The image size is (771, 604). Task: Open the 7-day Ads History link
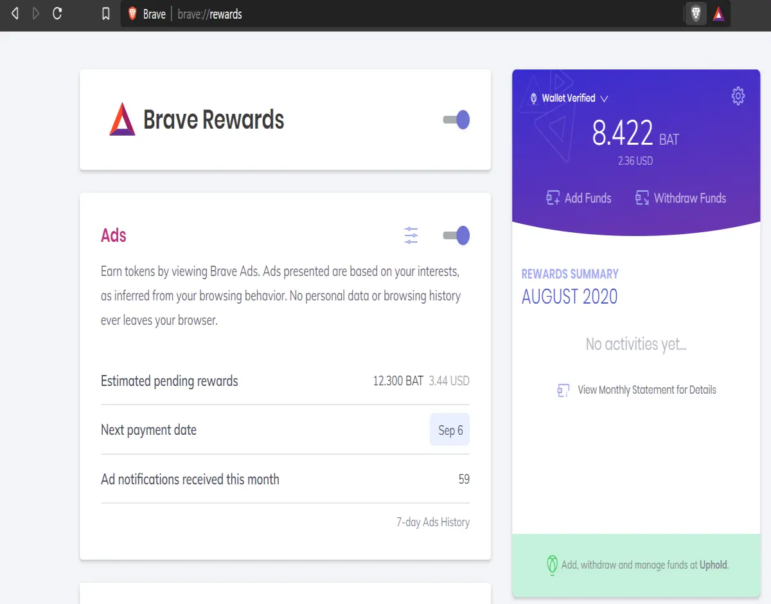click(x=433, y=522)
